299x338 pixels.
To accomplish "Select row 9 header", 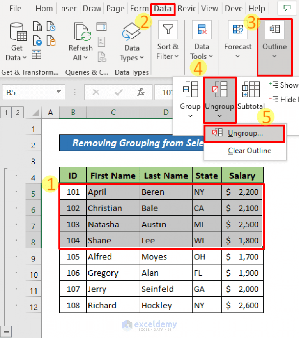I will click(x=33, y=258).
